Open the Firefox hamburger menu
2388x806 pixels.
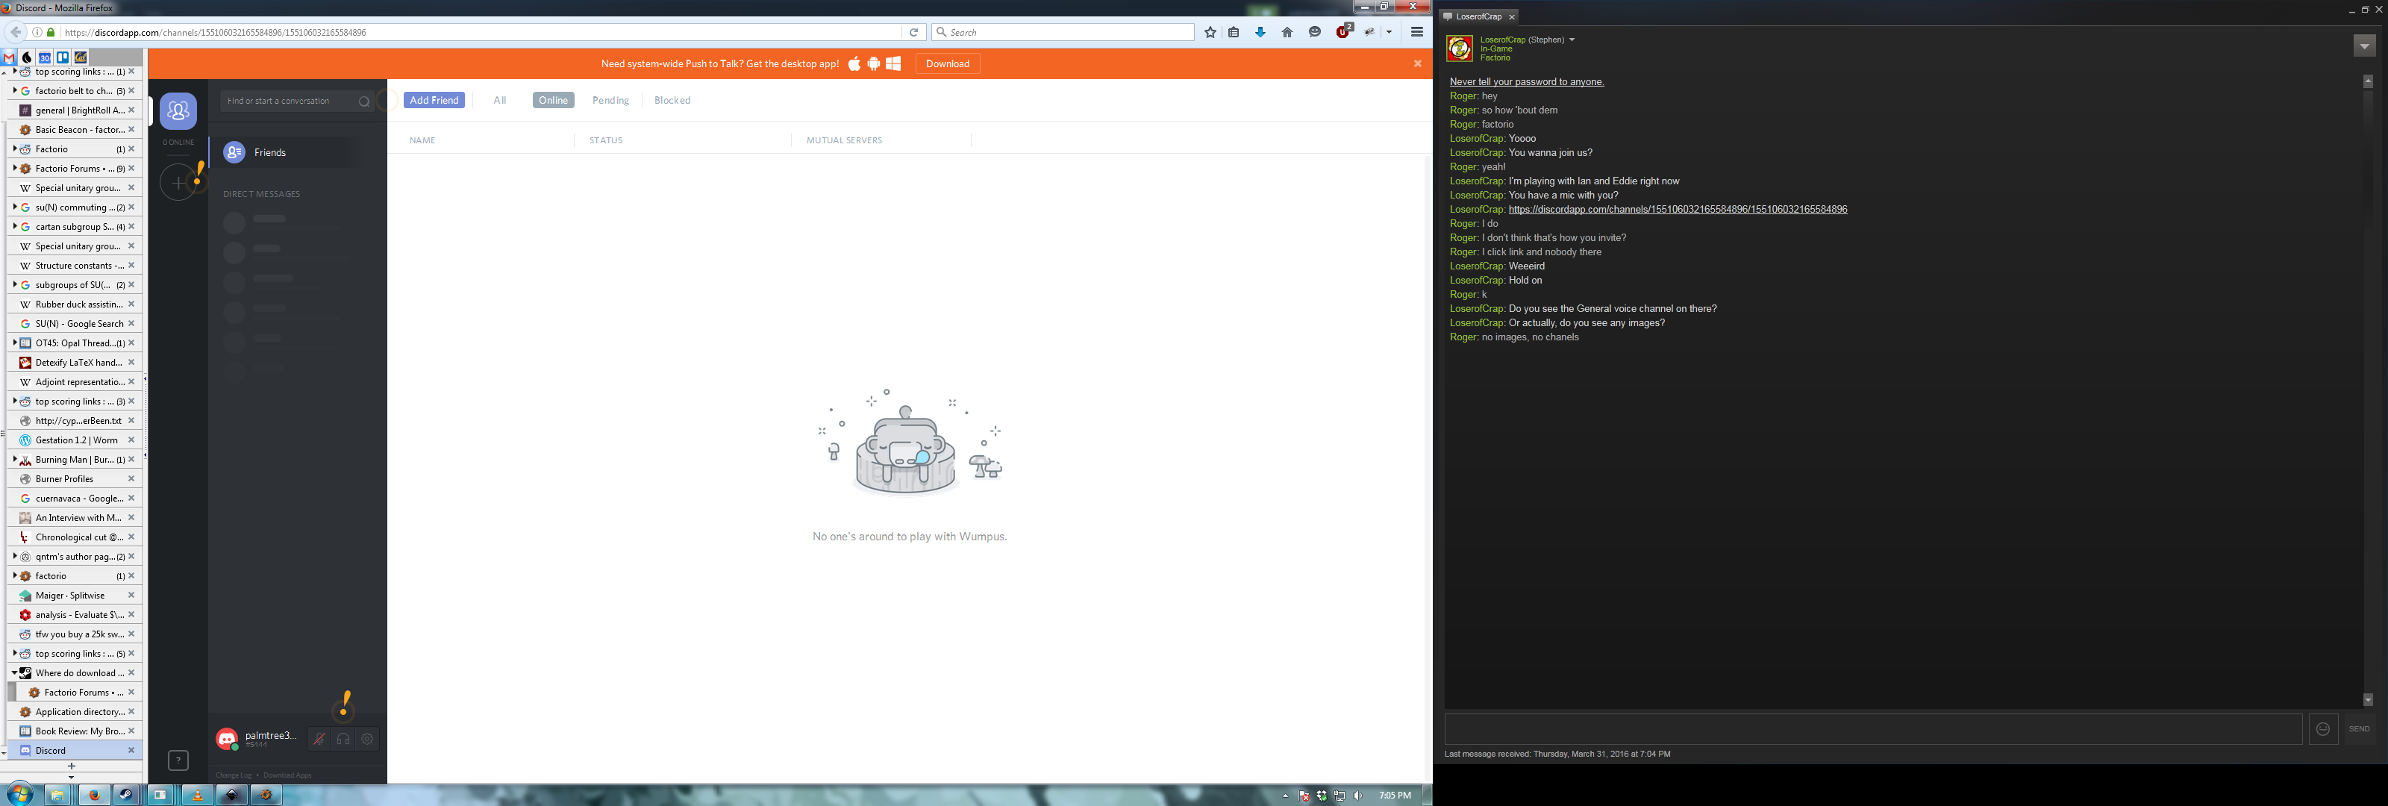pyautogui.click(x=1416, y=32)
